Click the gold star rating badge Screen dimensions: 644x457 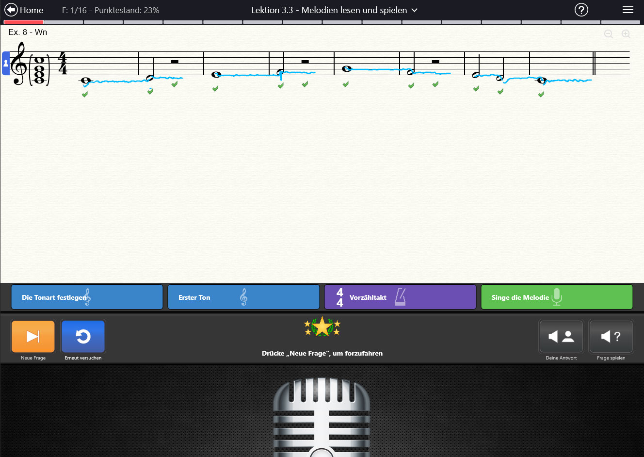click(x=322, y=327)
